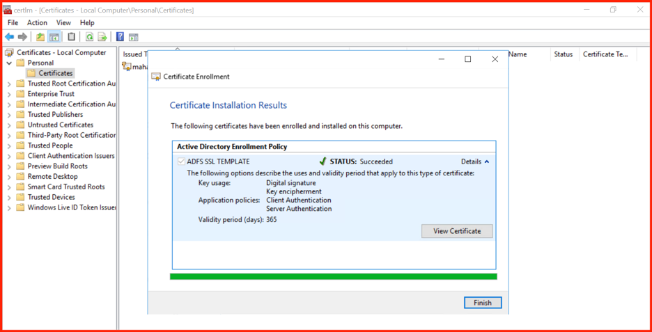Viewport: 652px width, 332px height.
Task: Click the Client Authentication policy text
Action: pyautogui.click(x=299, y=200)
